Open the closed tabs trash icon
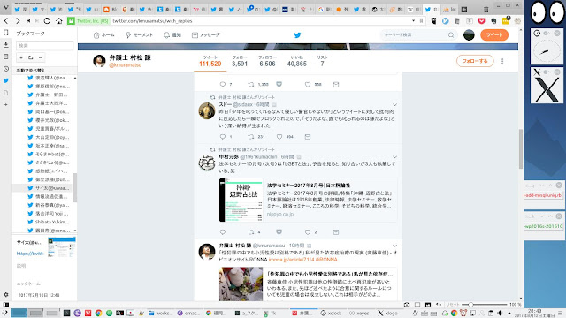Image resolution: width=566 pixels, height=318 pixels. click(x=486, y=10)
